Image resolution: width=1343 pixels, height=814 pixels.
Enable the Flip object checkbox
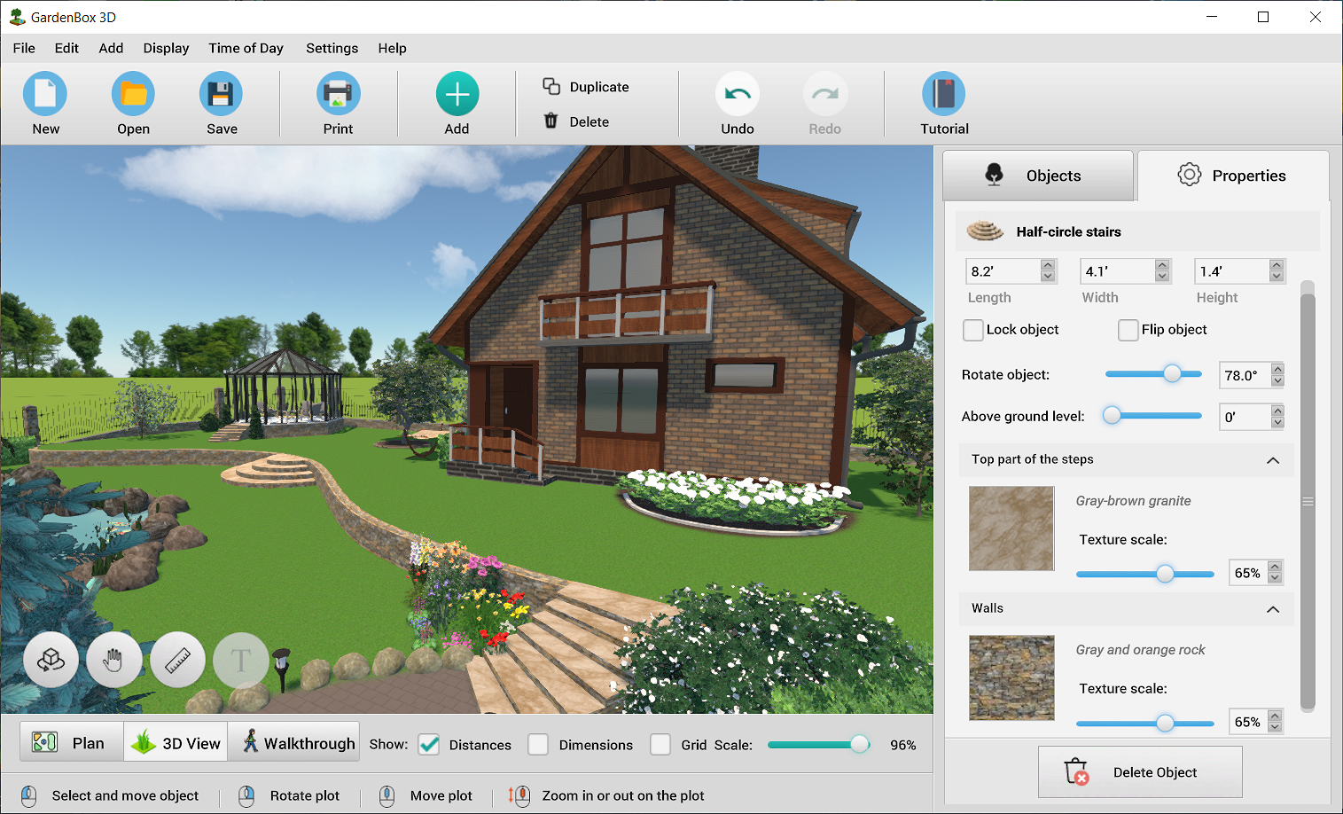tap(1128, 330)
